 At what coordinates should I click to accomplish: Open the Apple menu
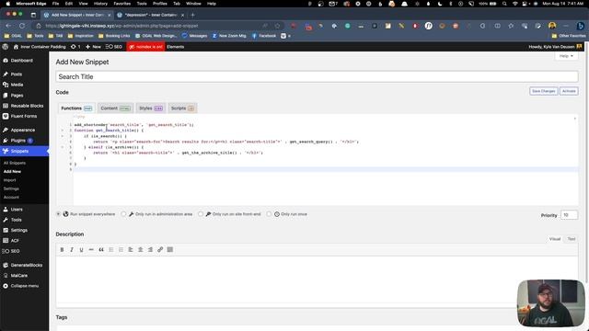click(x=7, y=4)
